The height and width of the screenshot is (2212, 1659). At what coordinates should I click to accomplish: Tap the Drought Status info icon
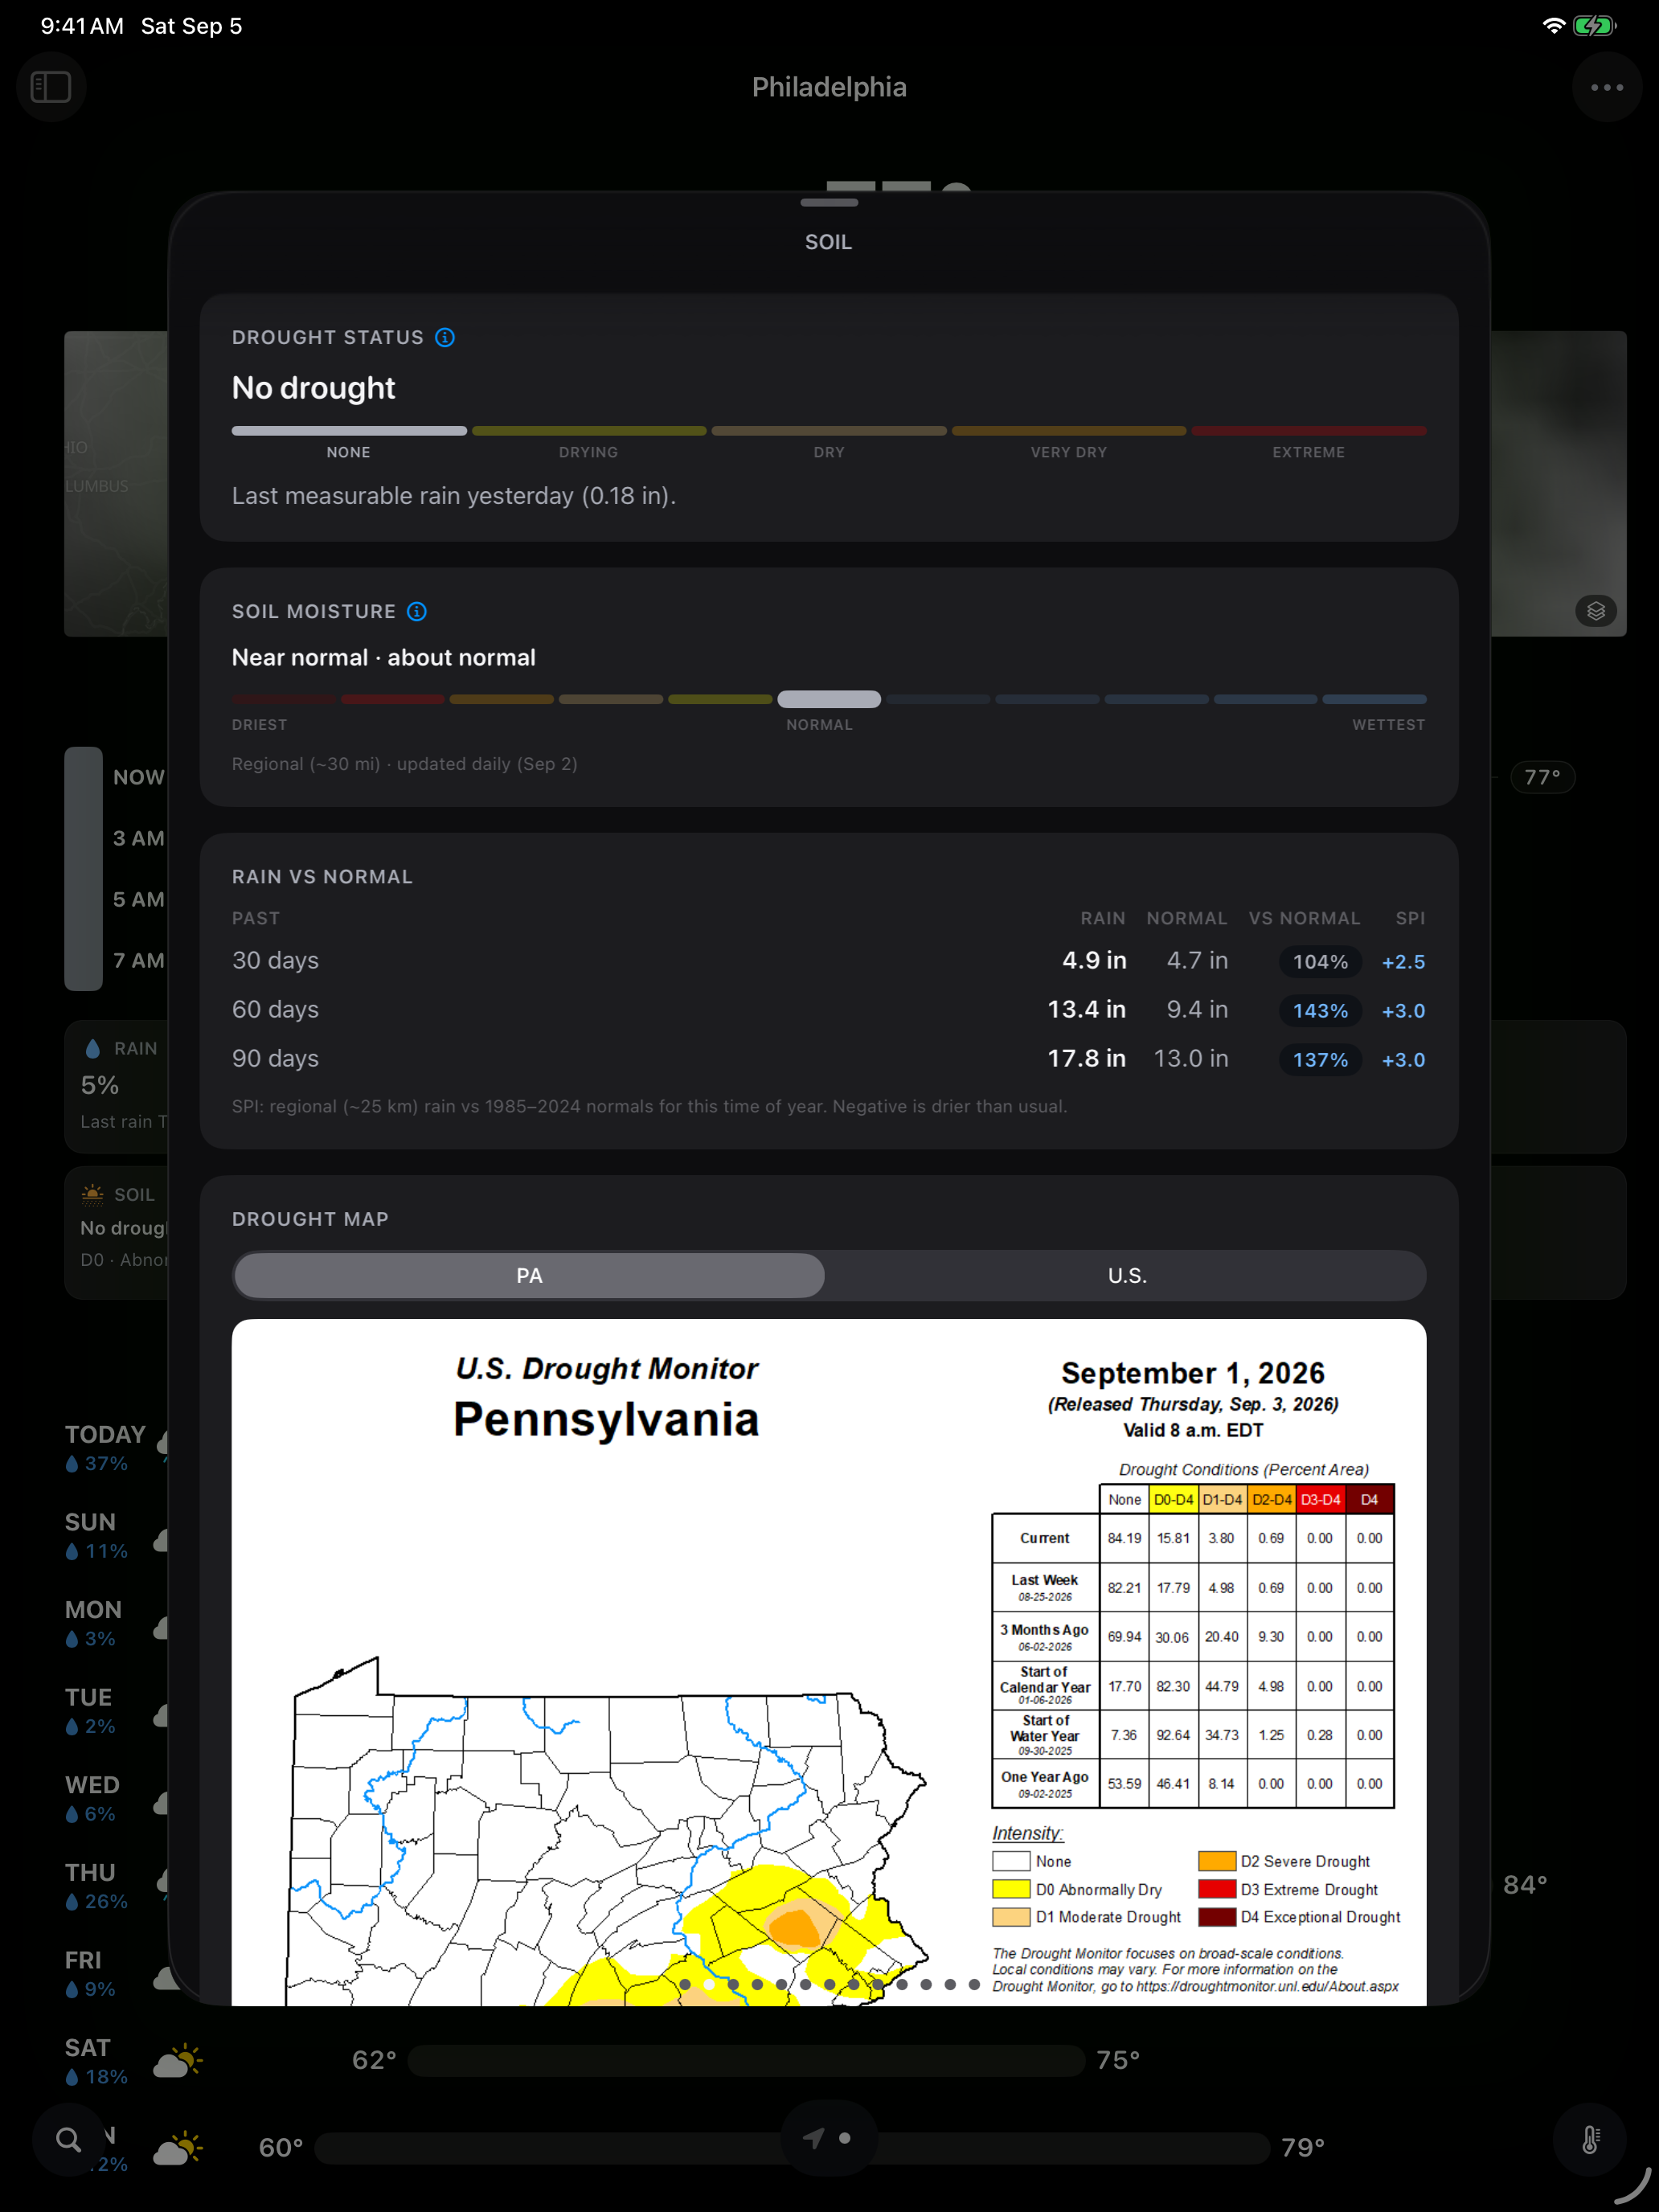(445, 338)
